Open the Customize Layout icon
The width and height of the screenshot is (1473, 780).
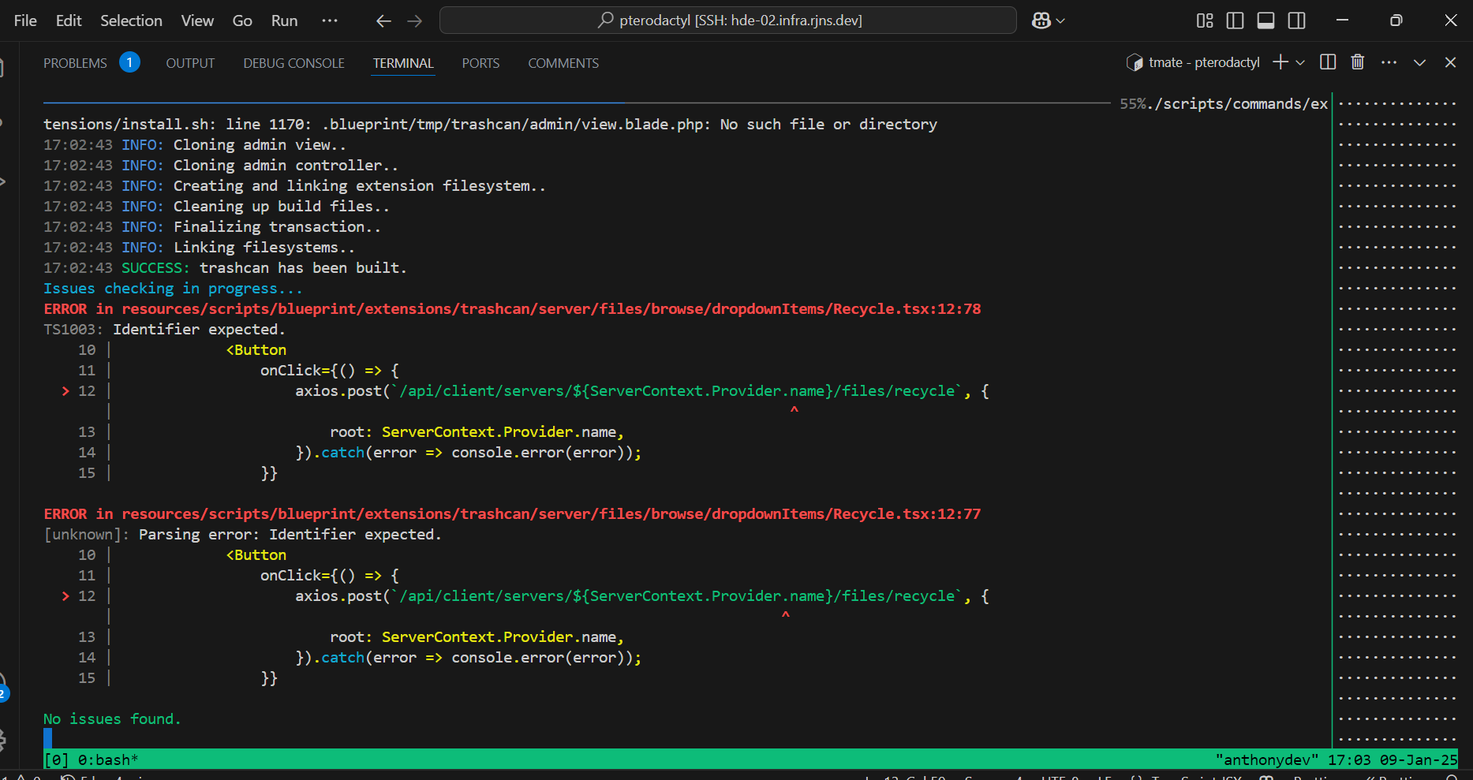click(1205, 21)
